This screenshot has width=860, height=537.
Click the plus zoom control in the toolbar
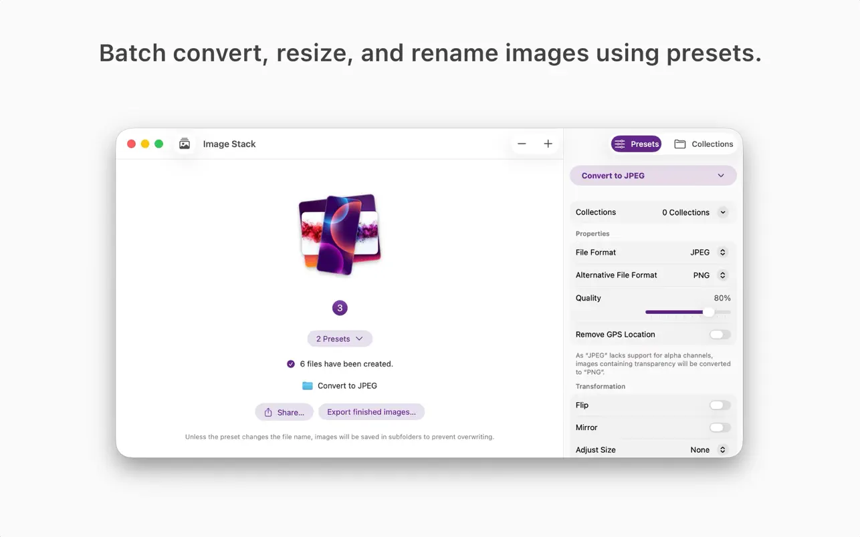(548, 143)
